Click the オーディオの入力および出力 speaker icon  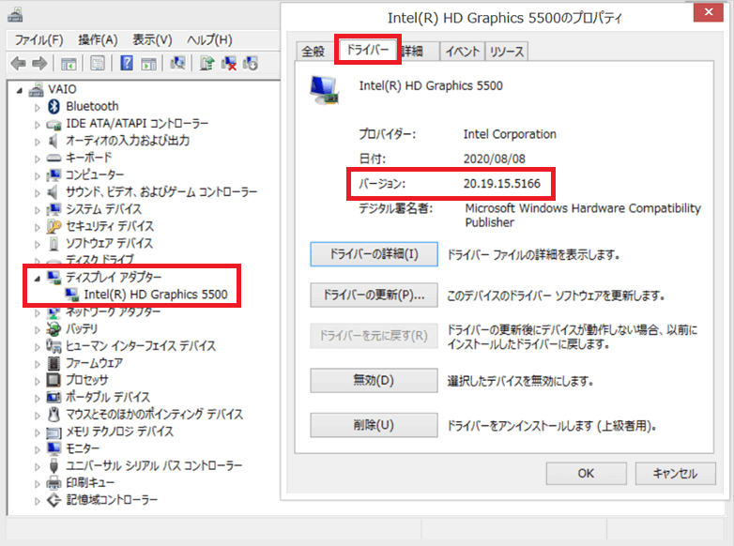pos(53,141)
